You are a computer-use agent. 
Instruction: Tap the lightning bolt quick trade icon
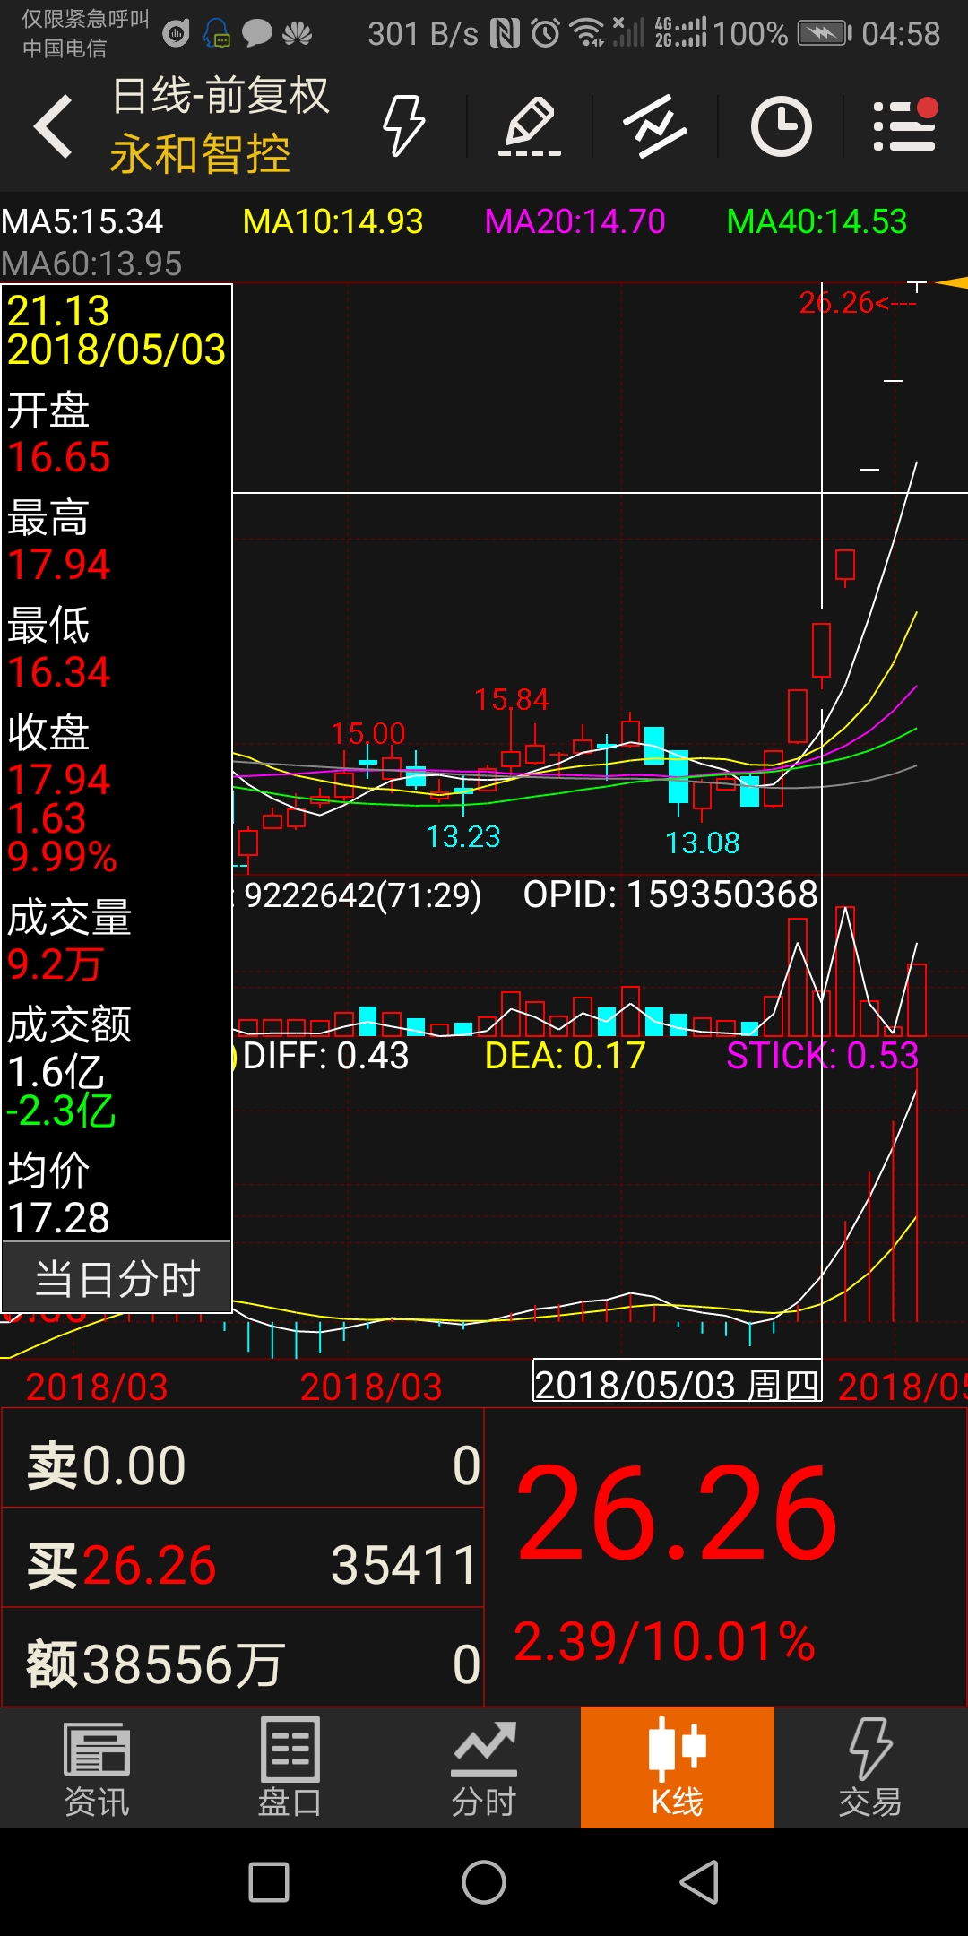[x=403, y=126]
